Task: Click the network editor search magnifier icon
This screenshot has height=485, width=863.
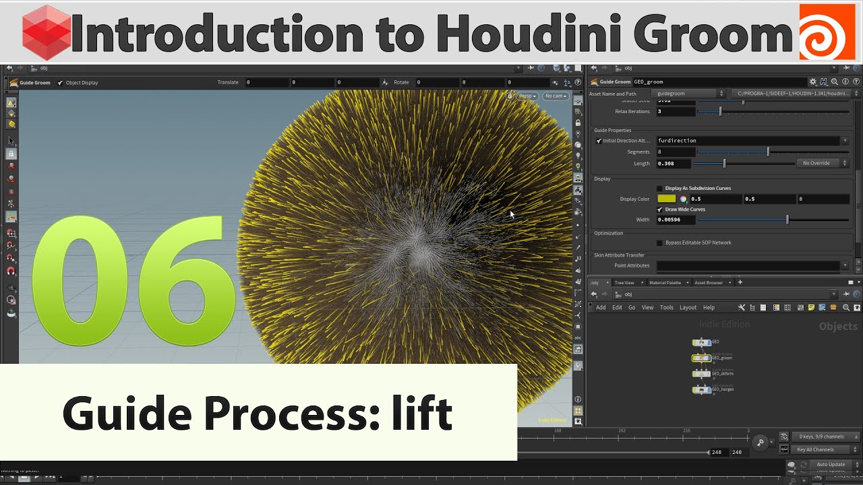Action: coord(845,307)
